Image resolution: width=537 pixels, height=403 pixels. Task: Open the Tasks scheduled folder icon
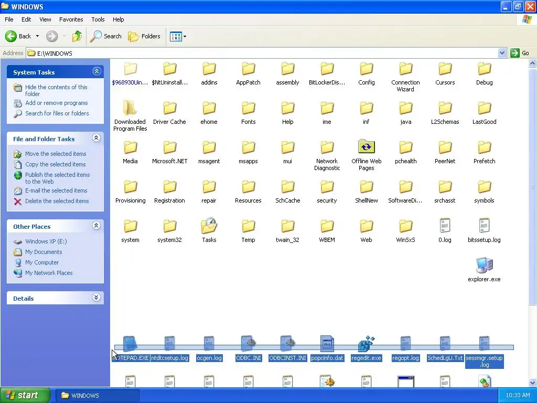pyautogui.click(x=209, y=226)
